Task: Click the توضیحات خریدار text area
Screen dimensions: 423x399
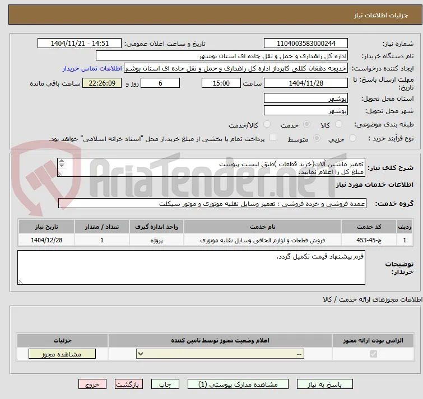Action: [191, 267]
